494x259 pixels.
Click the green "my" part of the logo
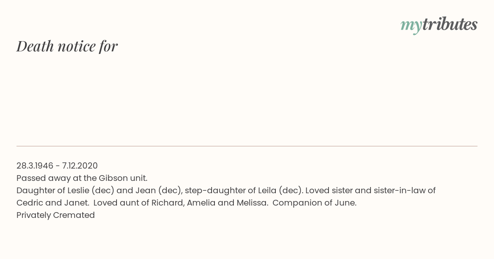coord(411,26)
